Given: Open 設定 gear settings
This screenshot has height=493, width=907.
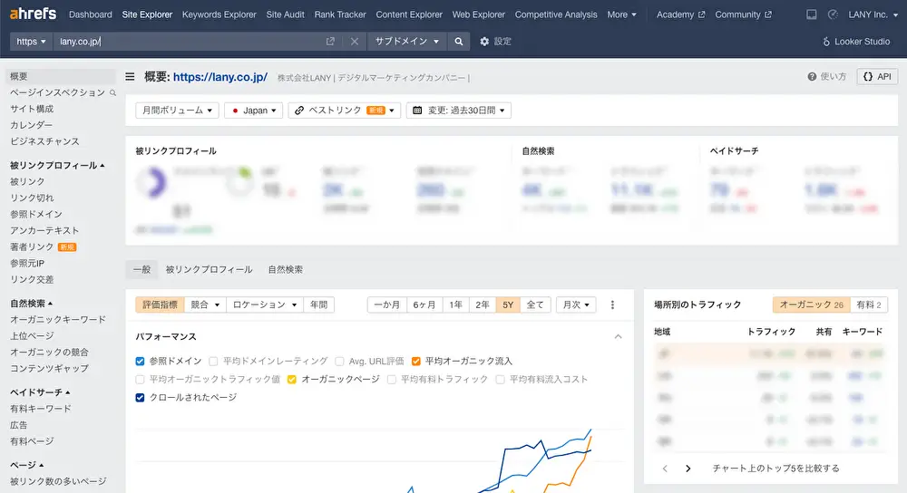Looking at the screenshot, I should click(495, 42).
